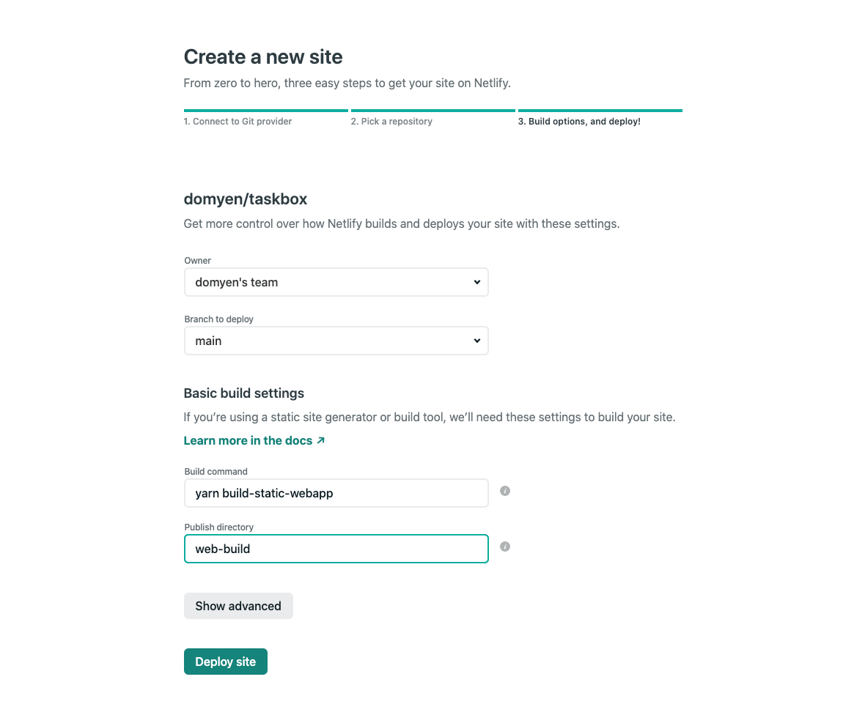Open the Branch to deploy dropdown
865x715 pixels.
336,341
